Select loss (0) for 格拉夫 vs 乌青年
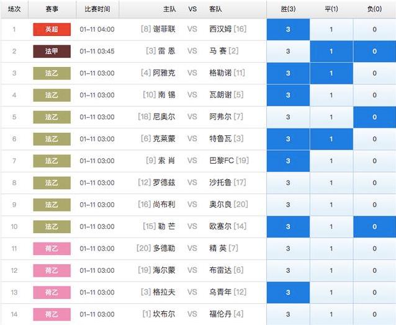 pos(374,293)
